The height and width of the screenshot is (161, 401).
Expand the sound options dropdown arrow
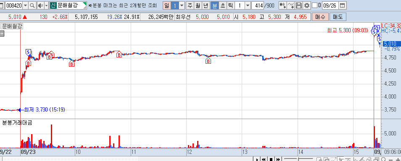coord(46,5)
